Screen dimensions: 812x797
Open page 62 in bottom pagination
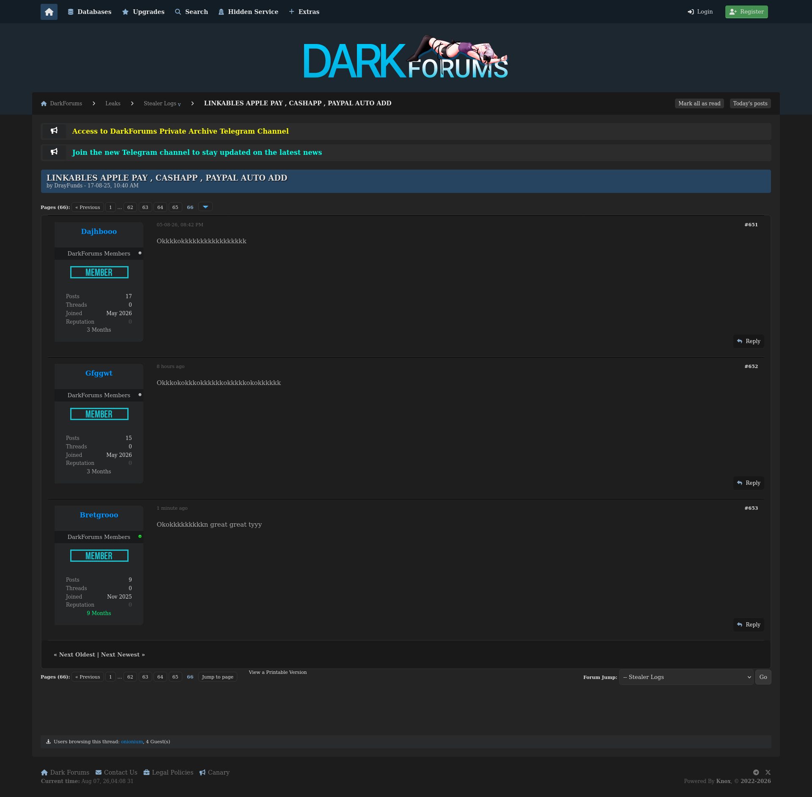coord(130,677)
